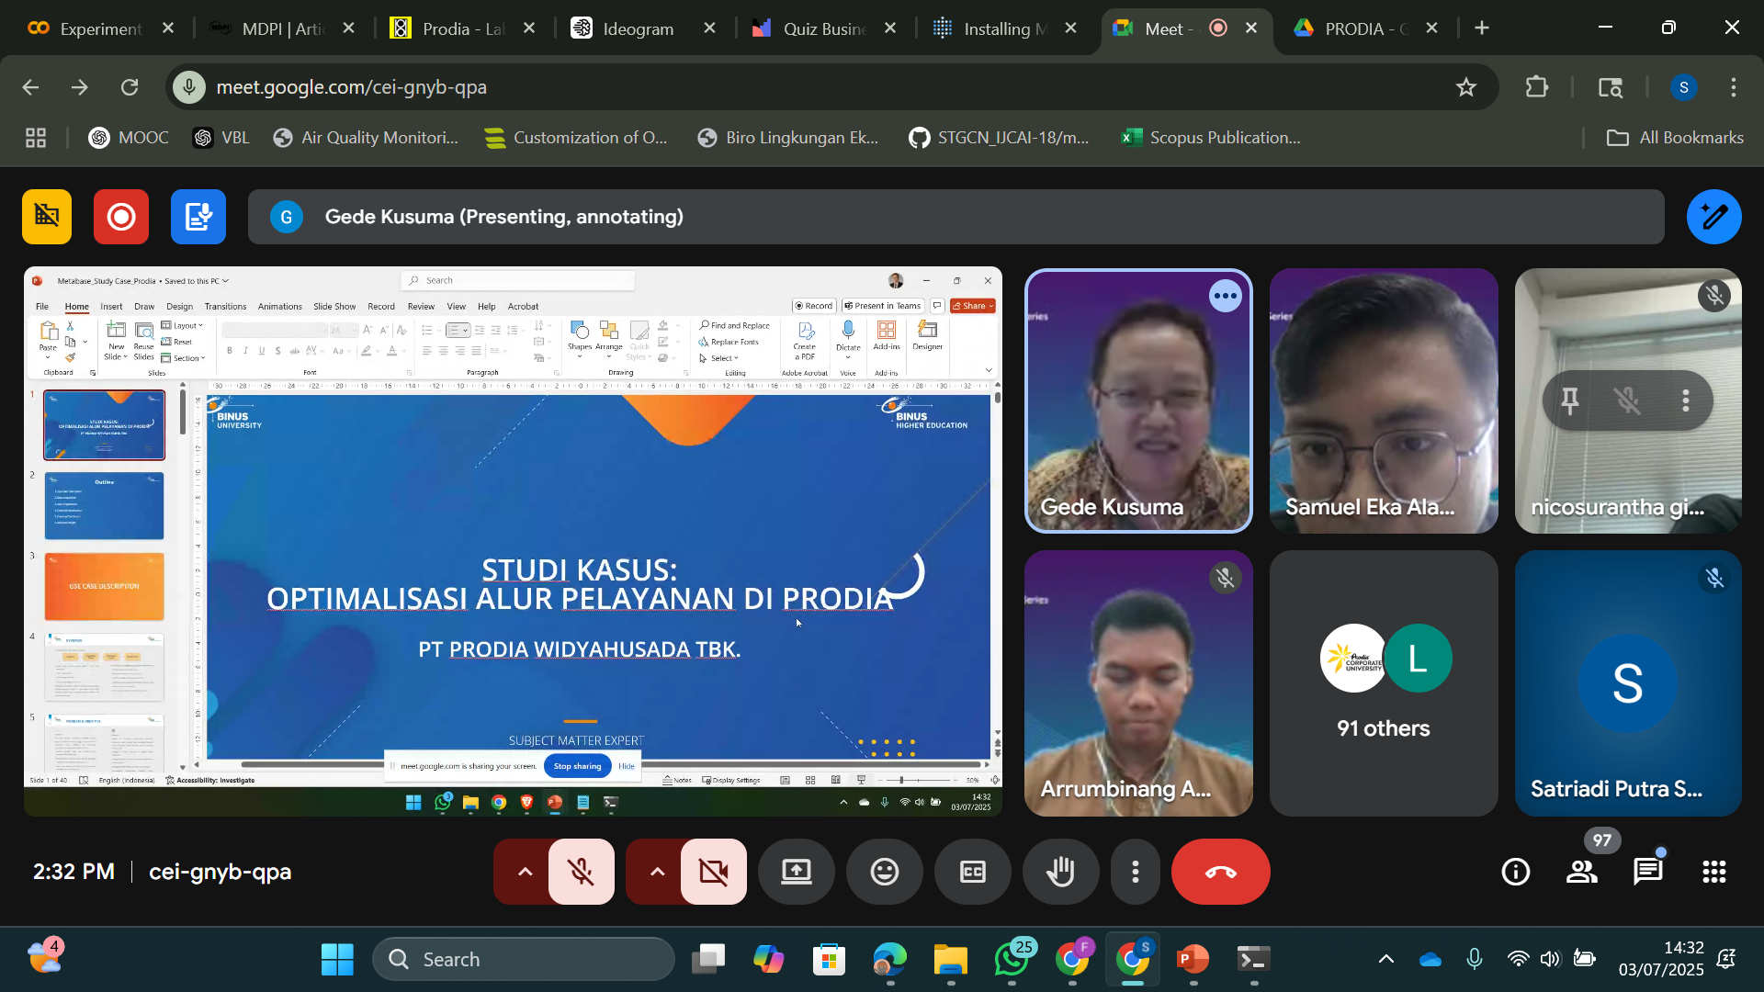Viewport: 1764px width, 992px height.
Task: Unmute the microphone toggle
Action: [x=582, y=872]
